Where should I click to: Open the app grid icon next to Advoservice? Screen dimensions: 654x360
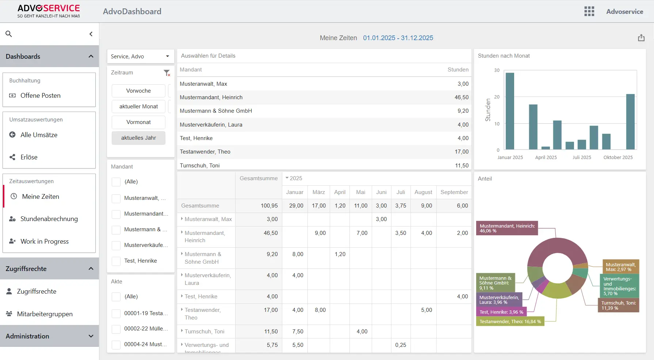[589, 11]
